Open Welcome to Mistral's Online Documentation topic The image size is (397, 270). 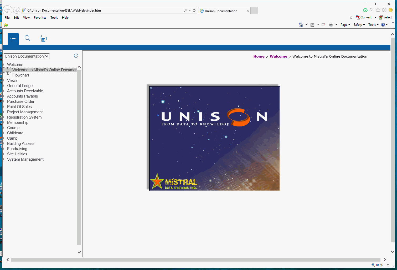click(44, 70)
